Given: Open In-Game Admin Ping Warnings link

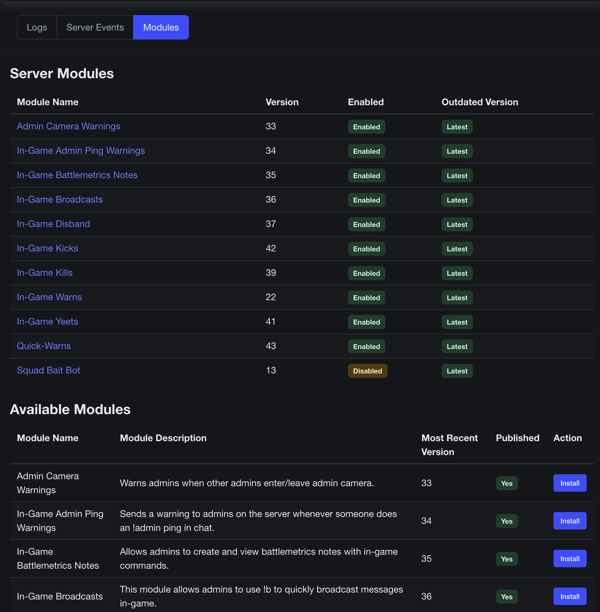Looking at the screenshot, I should (x=81, y=151).
